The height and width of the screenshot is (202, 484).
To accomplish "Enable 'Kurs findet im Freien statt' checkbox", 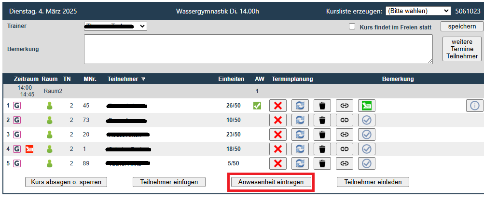I will [x=352, y=27].
